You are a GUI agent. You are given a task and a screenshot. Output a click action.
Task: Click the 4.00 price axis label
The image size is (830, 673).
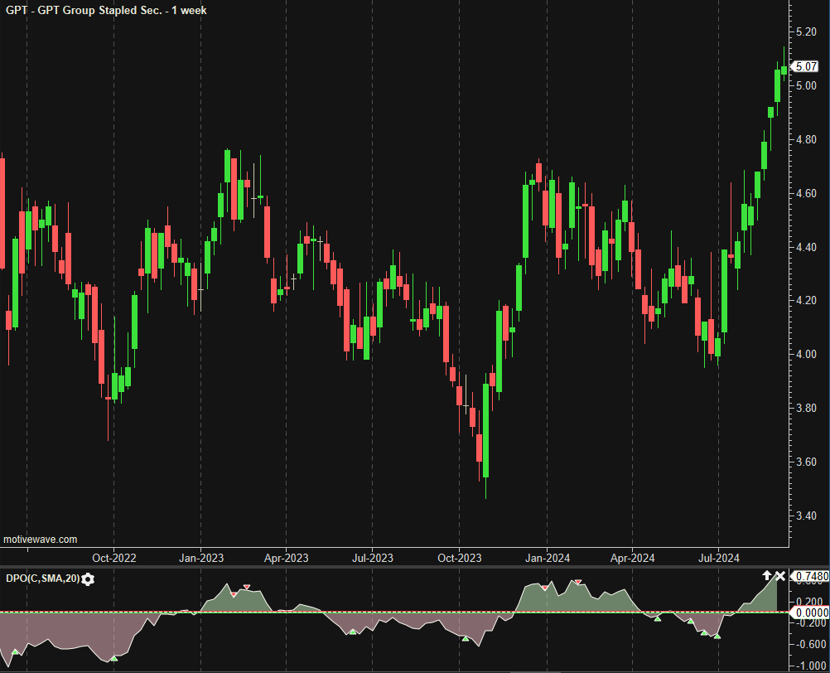[x=807, y=355]
